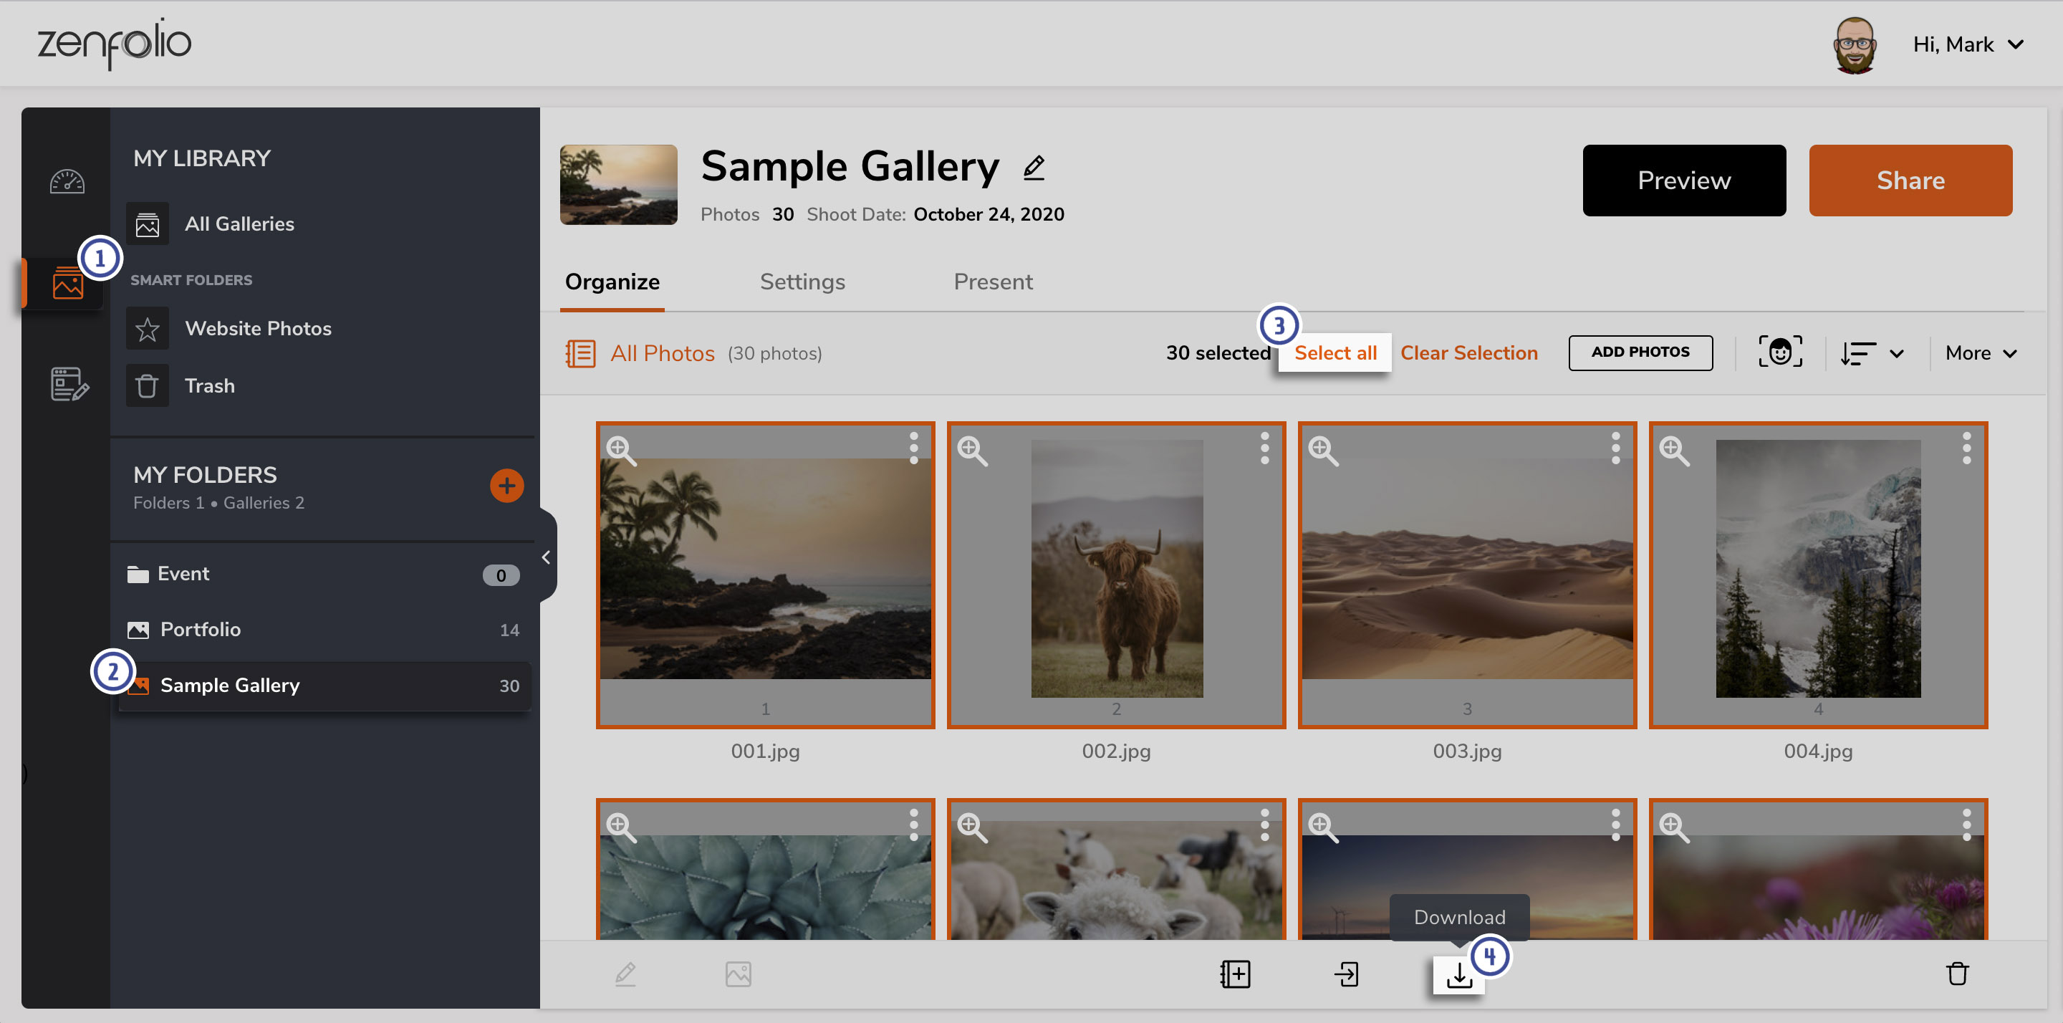
Task: Switch to the Present tab
Action: pos(992,282)
